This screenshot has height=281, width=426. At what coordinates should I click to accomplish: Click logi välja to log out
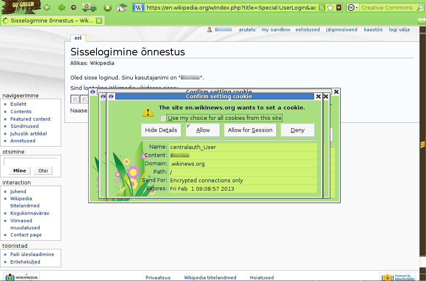click(x=399, y=30)
